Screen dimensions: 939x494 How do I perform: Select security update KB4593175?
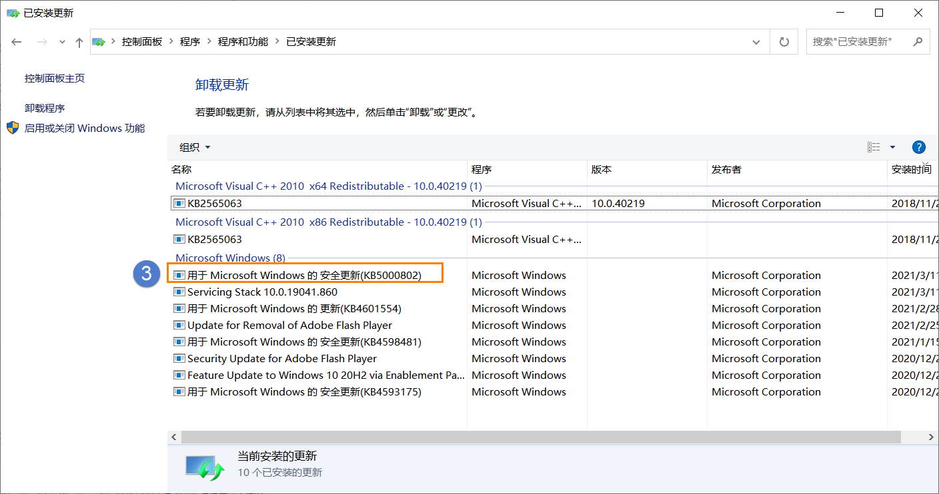point(304,392)
